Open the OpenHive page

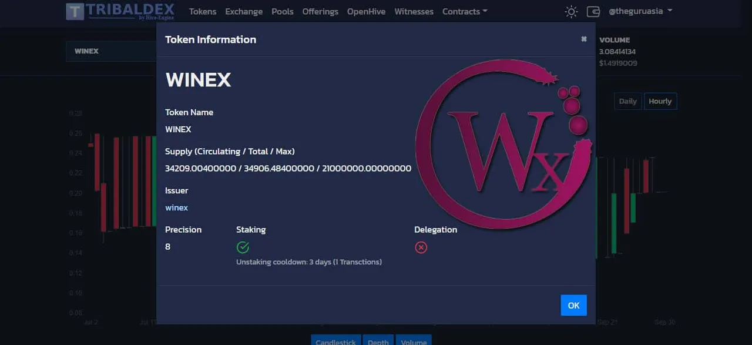click(x=367, y=11)
